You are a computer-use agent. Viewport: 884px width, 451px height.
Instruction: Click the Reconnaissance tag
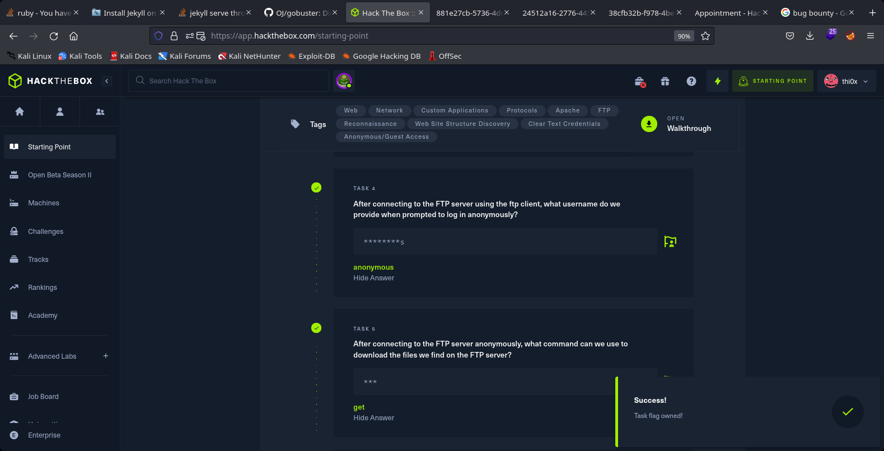click(371, 124)
